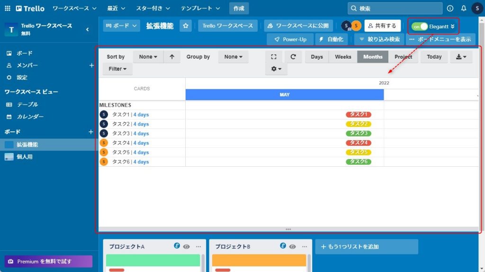Click もう1つリストを追加

[x=367, y=246]
